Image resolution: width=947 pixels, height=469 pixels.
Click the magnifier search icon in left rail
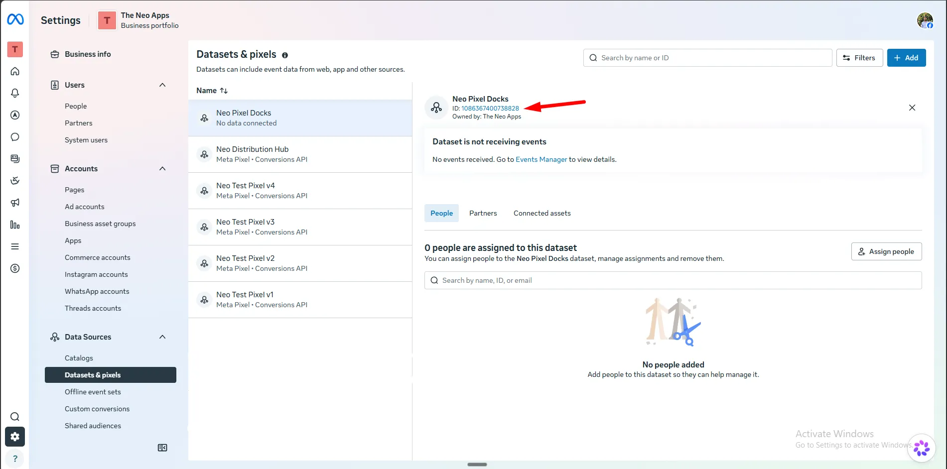(x=15, y=417)
